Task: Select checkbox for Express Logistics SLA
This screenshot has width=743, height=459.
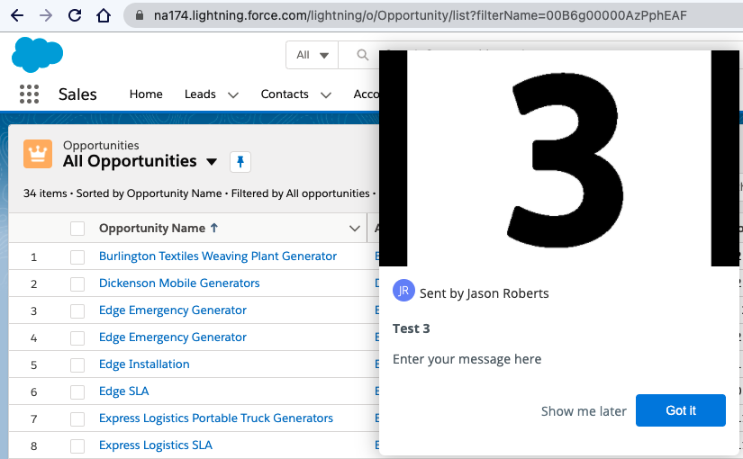Action: [77, 445]
